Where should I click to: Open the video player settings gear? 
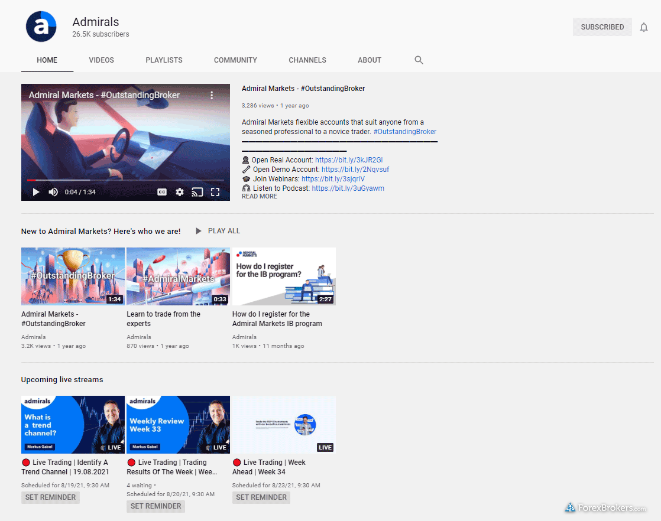click(180, 192)
